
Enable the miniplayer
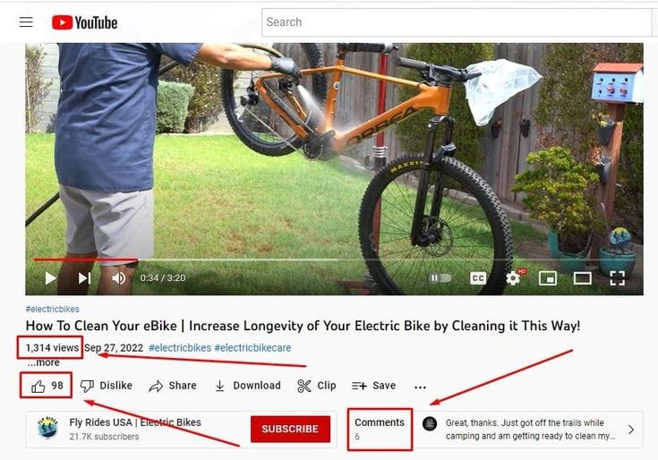548,278
